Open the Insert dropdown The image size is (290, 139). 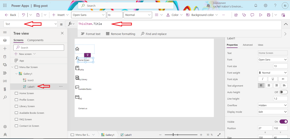(x=60, y=15)
